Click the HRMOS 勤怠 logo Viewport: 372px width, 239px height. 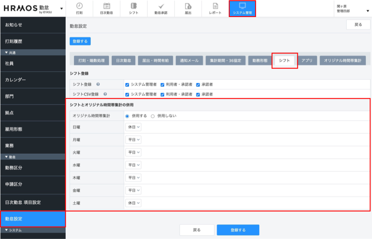[x=28, y=9]
